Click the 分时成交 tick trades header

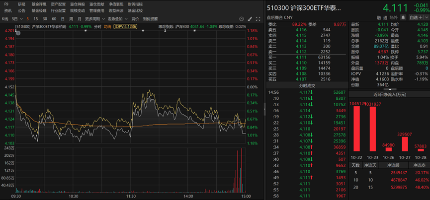(307, 86)
